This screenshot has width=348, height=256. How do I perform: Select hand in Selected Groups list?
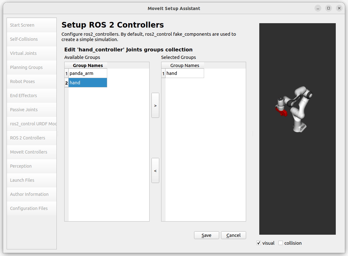[x=185, y=73]
